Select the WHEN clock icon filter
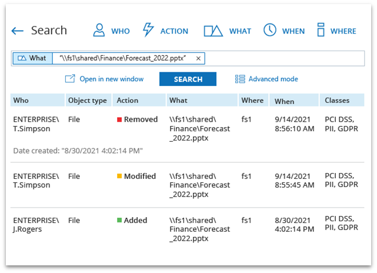Screen dimensions: 377x273 (x=269, y=31)
